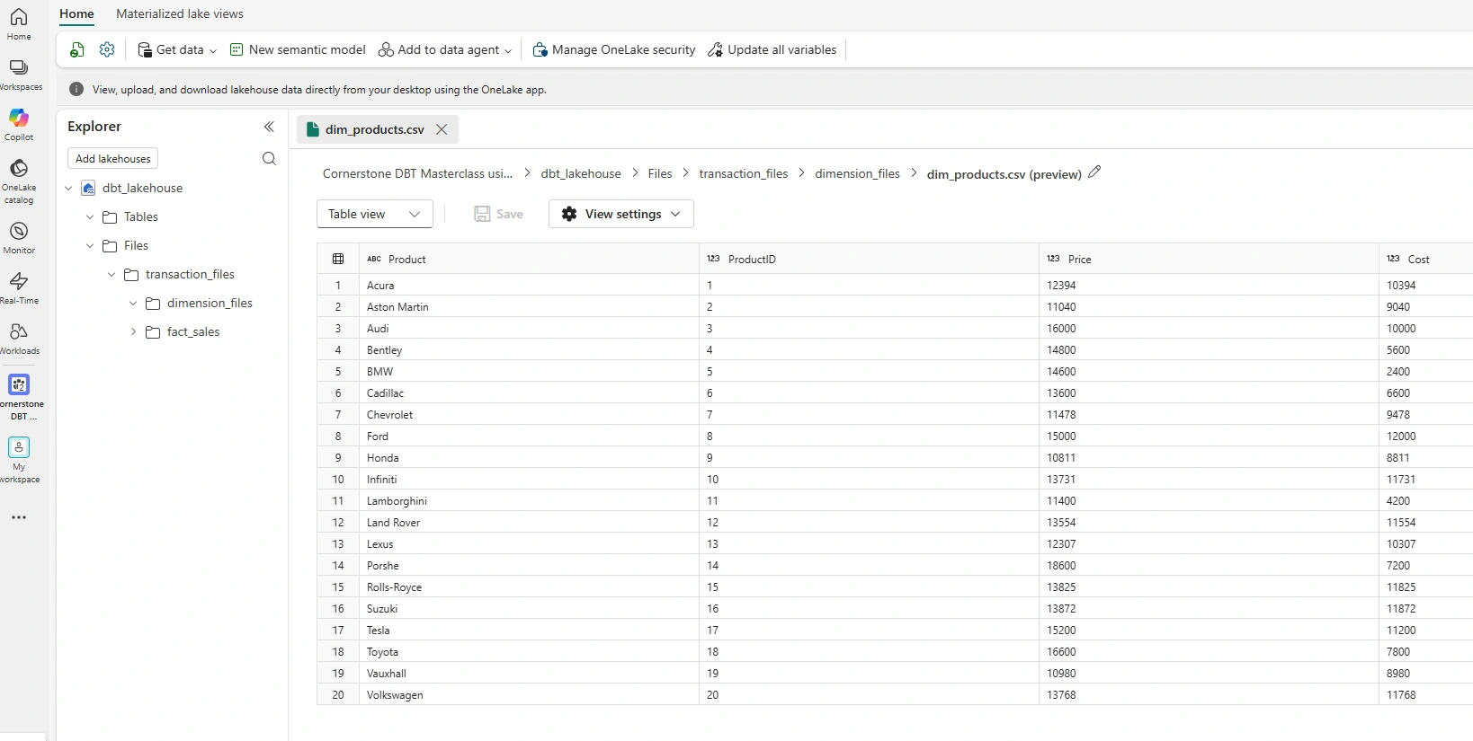Open the Monitor hub

click(x=19, y=238)
